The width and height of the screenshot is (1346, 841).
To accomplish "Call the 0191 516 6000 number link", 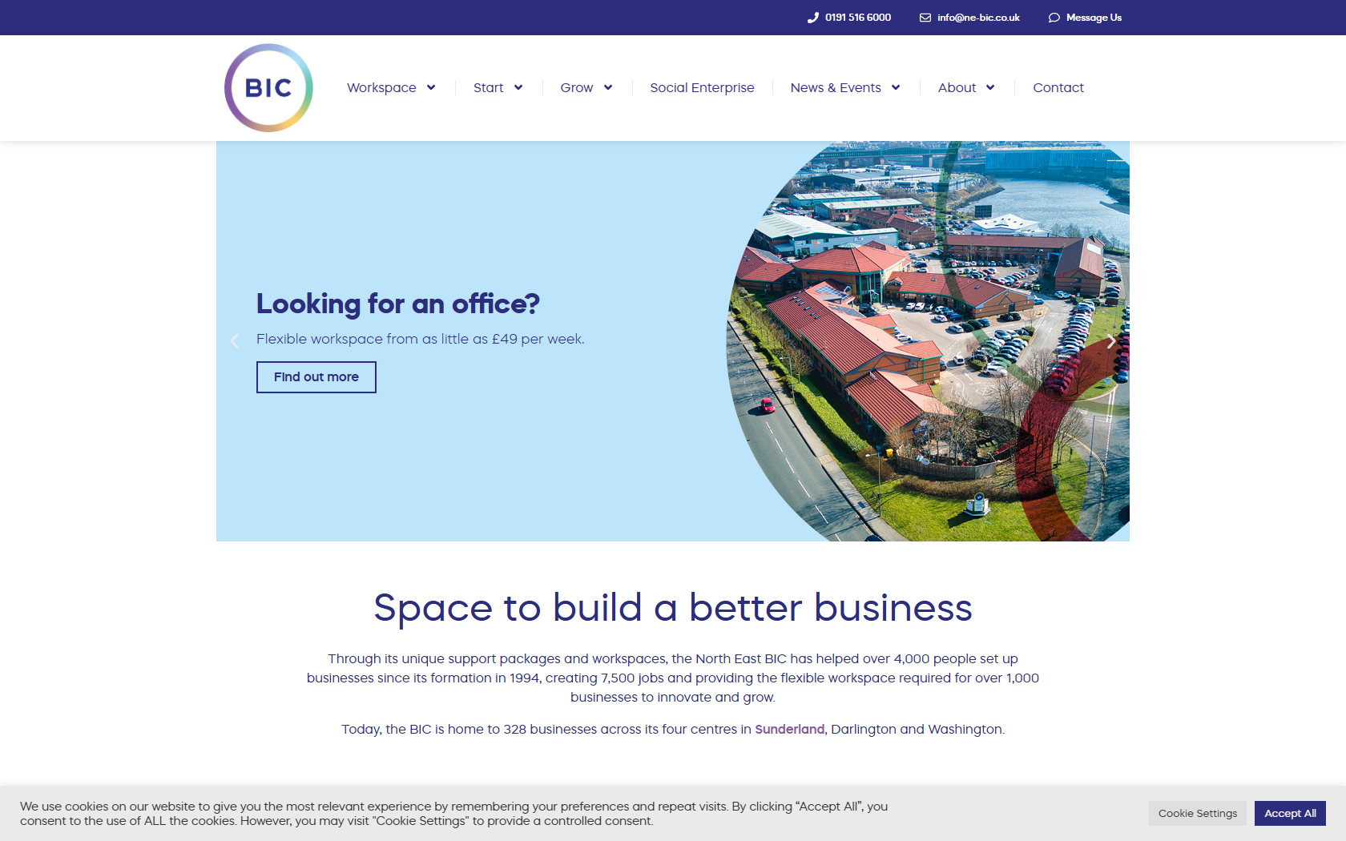I will 858,18.
